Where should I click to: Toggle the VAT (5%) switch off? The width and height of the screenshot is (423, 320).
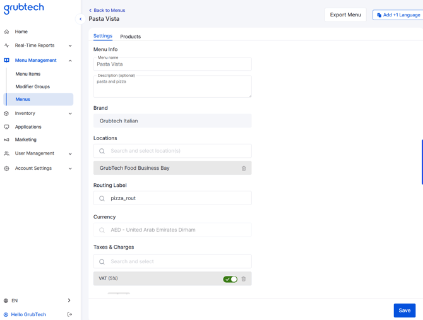click(x=230, y=279)
